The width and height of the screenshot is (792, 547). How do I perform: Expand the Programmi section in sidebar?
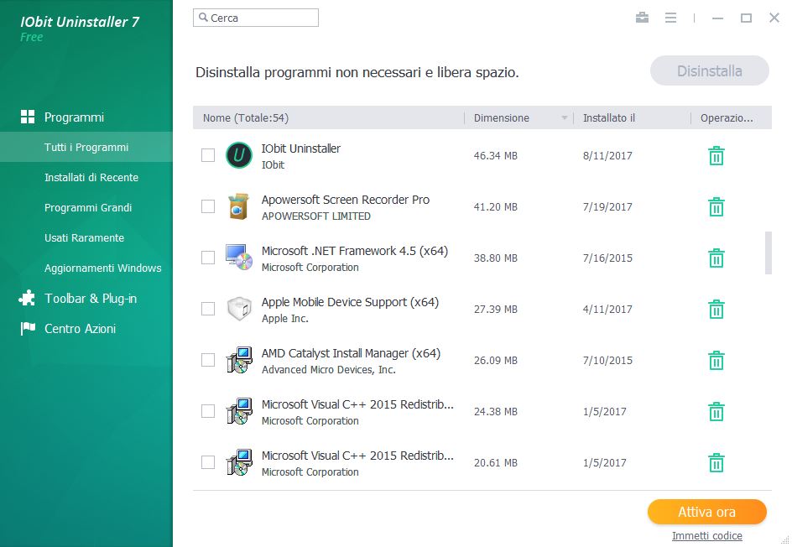click(74, 117)
